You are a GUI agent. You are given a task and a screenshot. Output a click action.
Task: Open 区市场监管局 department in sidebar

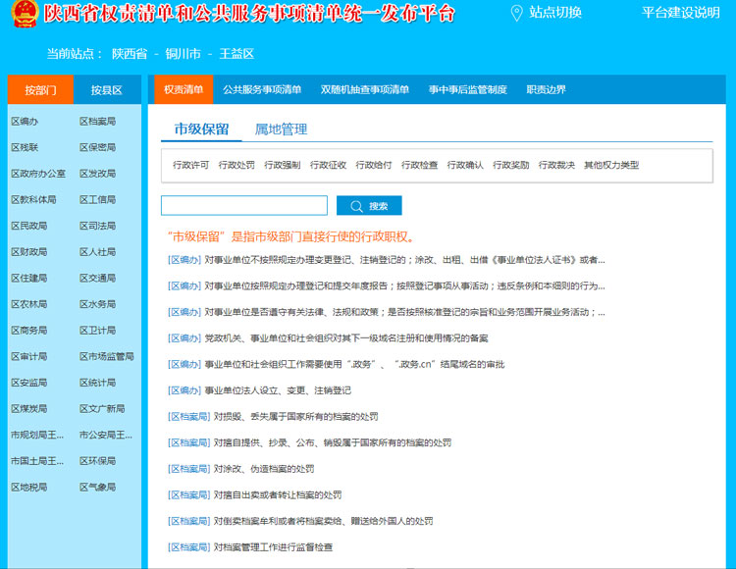coord(106,357)
